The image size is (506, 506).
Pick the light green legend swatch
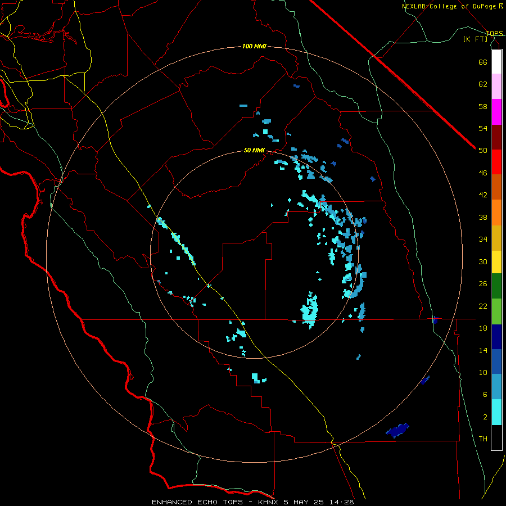(x=496, y=311)
